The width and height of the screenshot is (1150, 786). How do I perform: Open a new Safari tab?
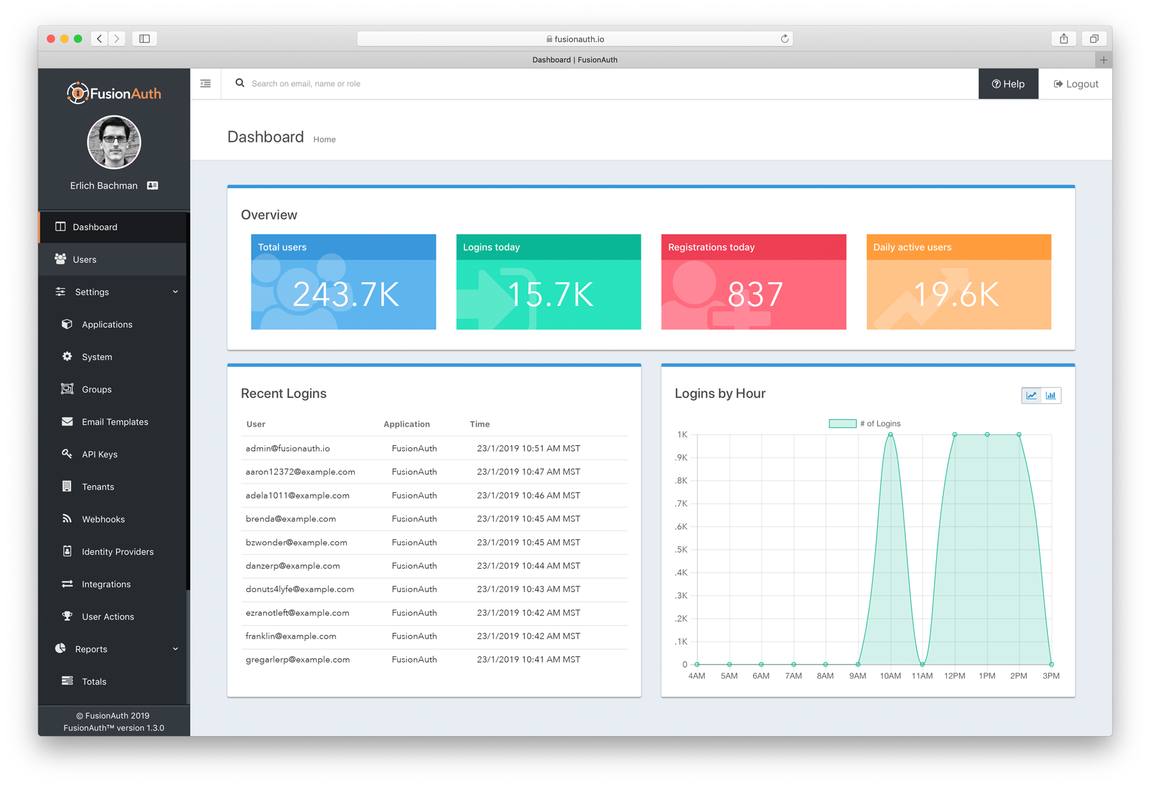tap(1104, 60)
